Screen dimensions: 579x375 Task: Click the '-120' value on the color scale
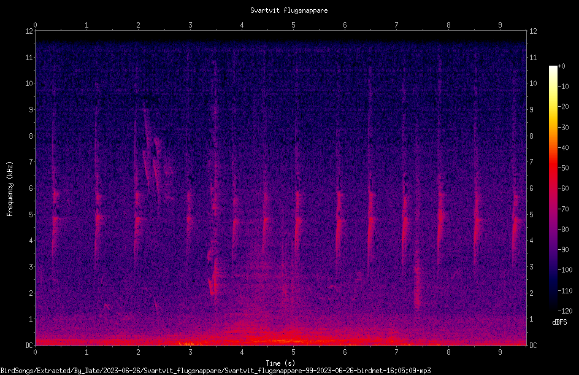565,311
